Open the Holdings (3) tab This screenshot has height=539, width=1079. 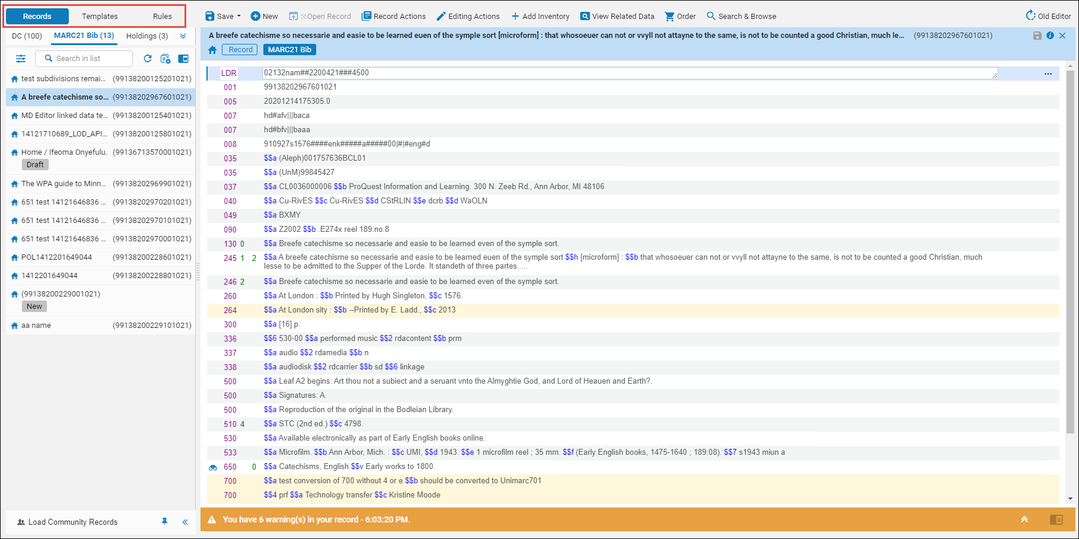coord(147,36)
